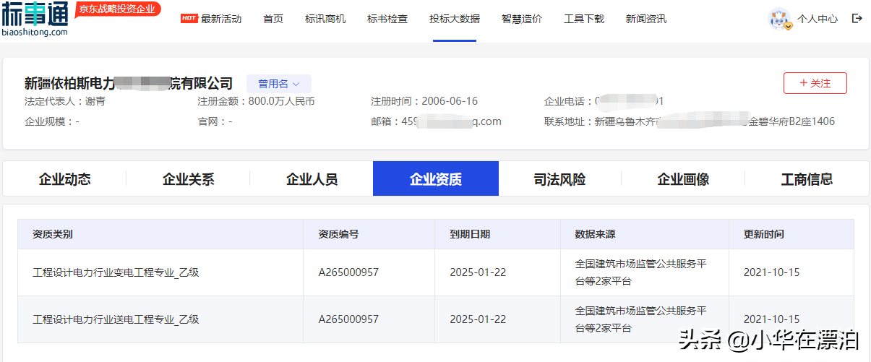Viewport: 871px width, 362px height.
Task: Open the 曾用名 dropdown
Action: (x=279, y=84)
